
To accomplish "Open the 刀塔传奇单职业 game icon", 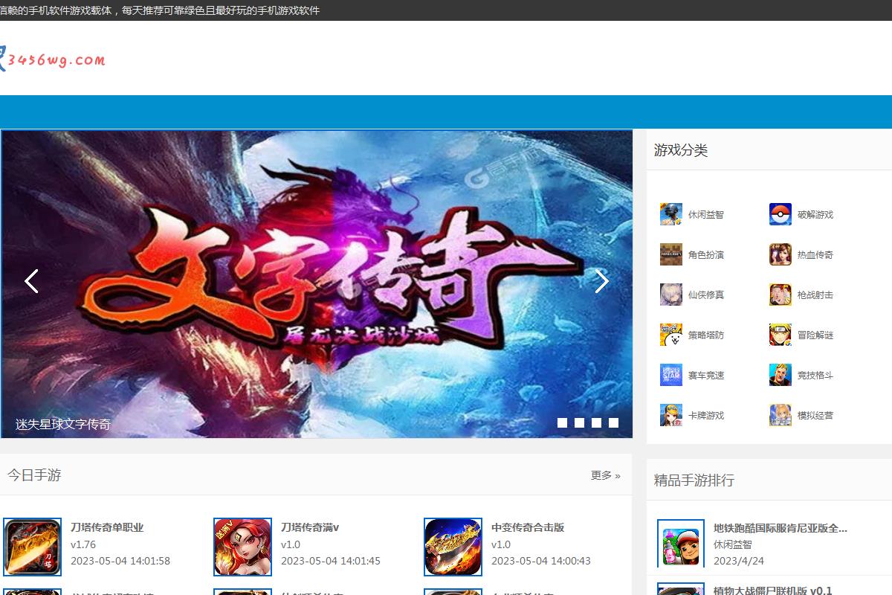I will (x=32, y=547).
